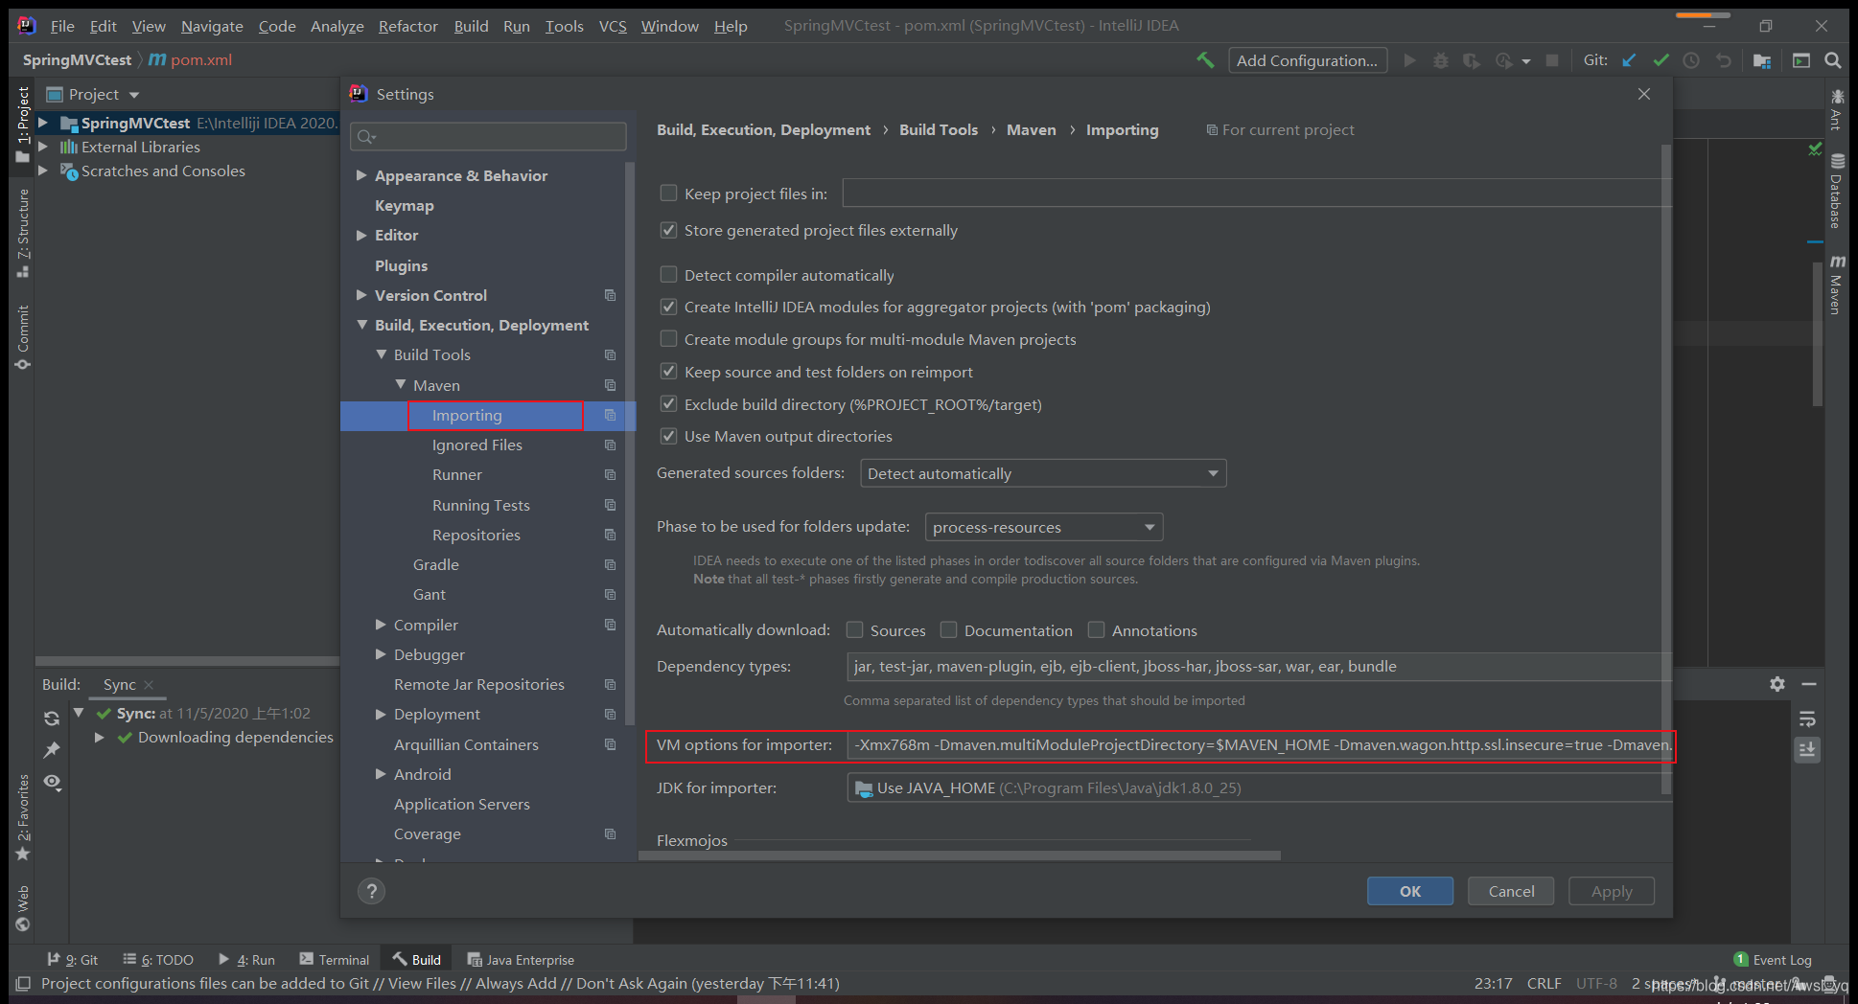Expand the Debugger settings node
This screenshot has height=1004, width=1858.
pyautogui.click(x=381, y=654)
